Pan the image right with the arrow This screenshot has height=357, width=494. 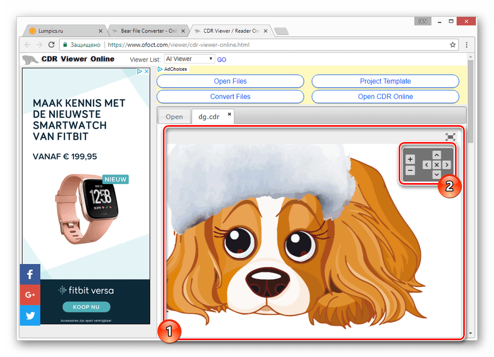point(446,165)
